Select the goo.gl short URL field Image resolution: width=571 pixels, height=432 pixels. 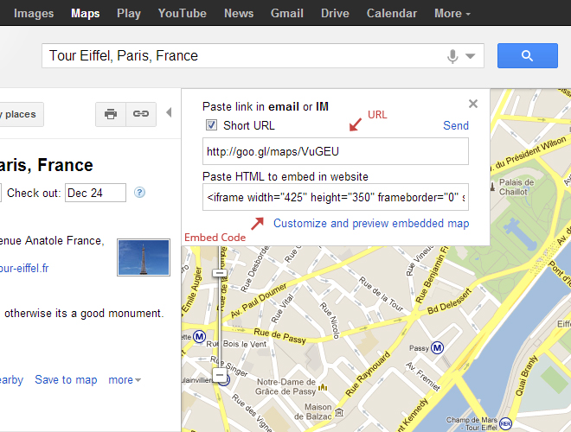(x=336, y=151)
